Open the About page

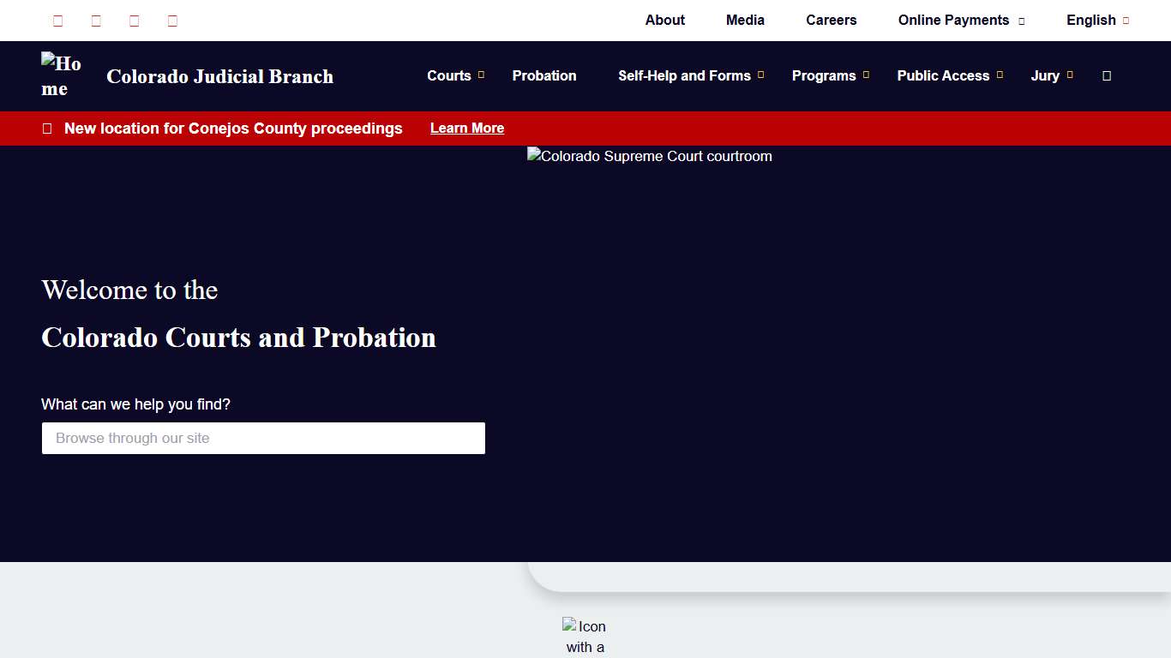click(x=664, y=21)
